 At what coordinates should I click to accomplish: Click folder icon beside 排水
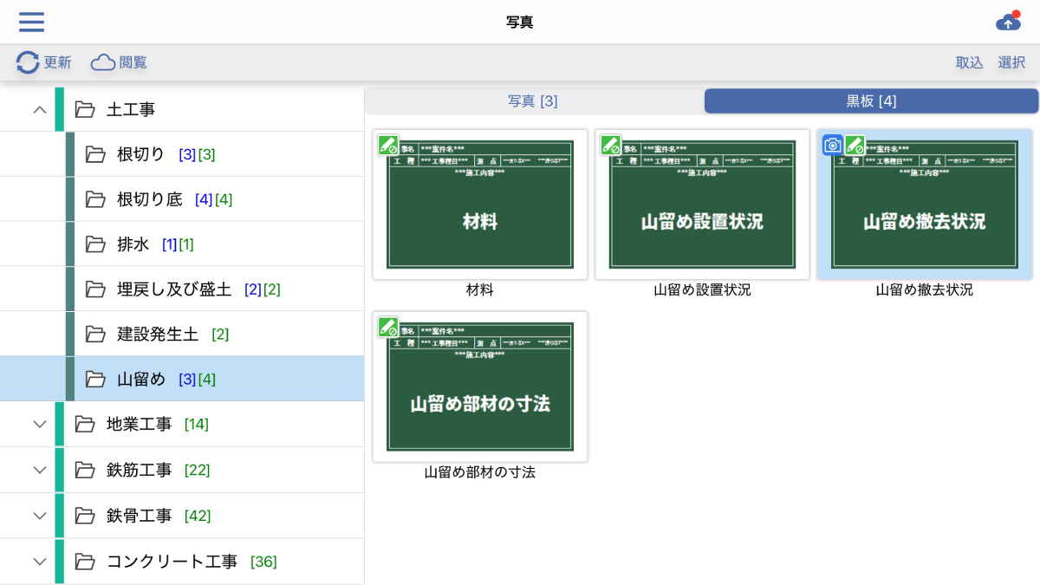[x=95, y=244]
